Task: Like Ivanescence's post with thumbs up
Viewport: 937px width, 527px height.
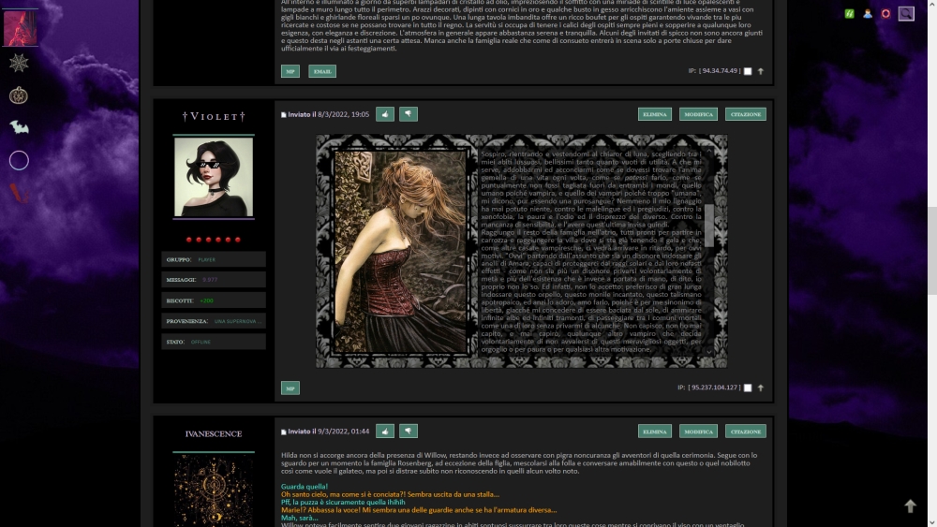Action: pos(385,431)
